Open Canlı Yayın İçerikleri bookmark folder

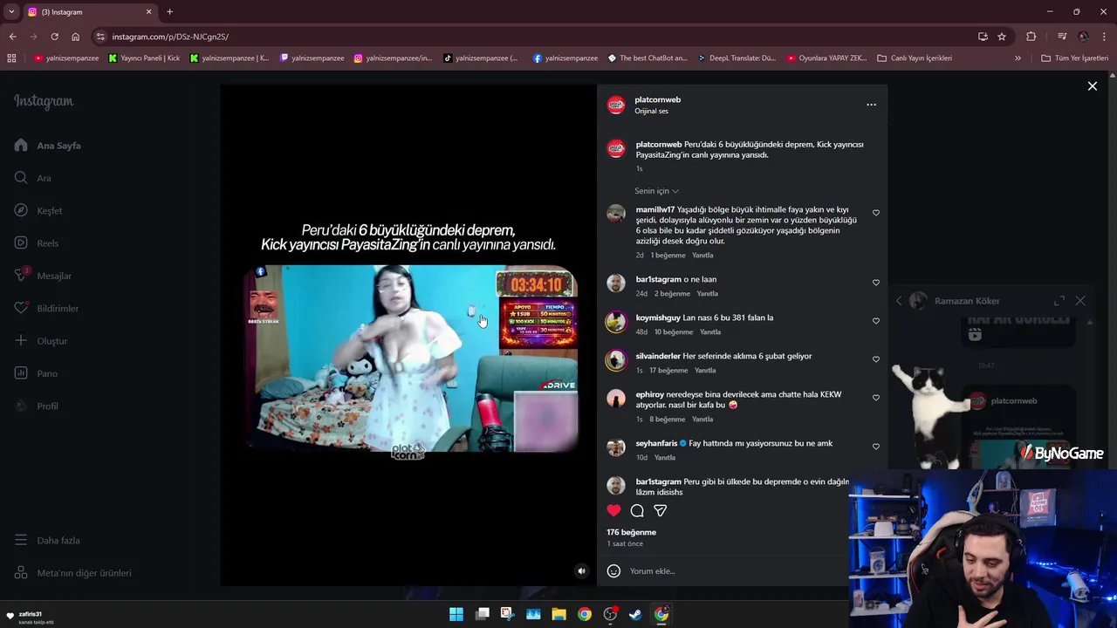pos(915,58)
